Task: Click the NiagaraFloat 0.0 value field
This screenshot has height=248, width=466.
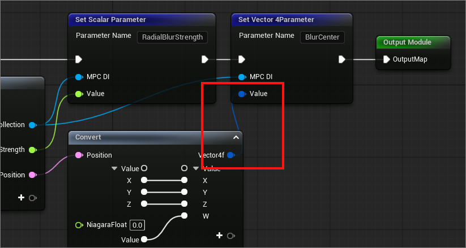Action: pyautogui.click(x=136, y=225)
